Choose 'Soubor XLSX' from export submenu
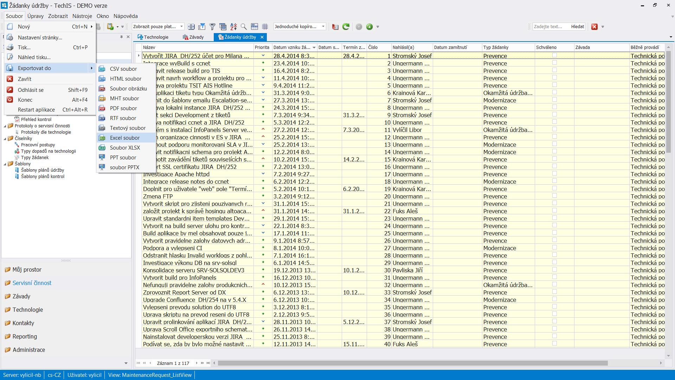Viewport: 675px width, 380px height. [x=127, y=148]
